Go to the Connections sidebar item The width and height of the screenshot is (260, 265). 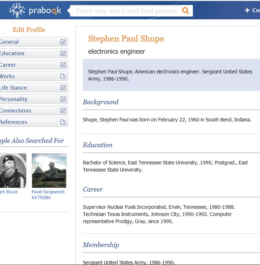15,111
